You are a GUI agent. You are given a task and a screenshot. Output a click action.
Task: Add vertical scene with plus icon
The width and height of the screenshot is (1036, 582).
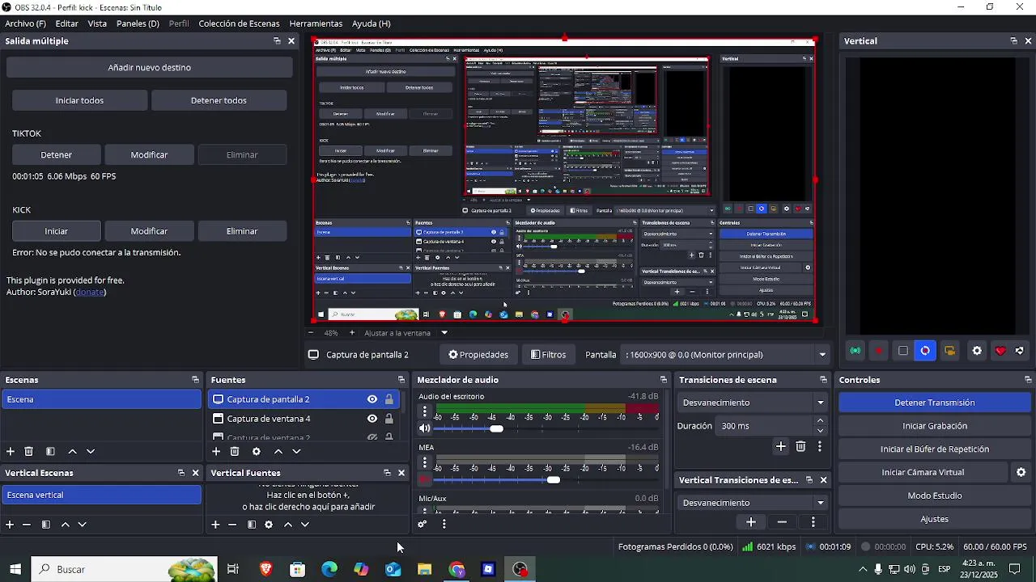10,525
